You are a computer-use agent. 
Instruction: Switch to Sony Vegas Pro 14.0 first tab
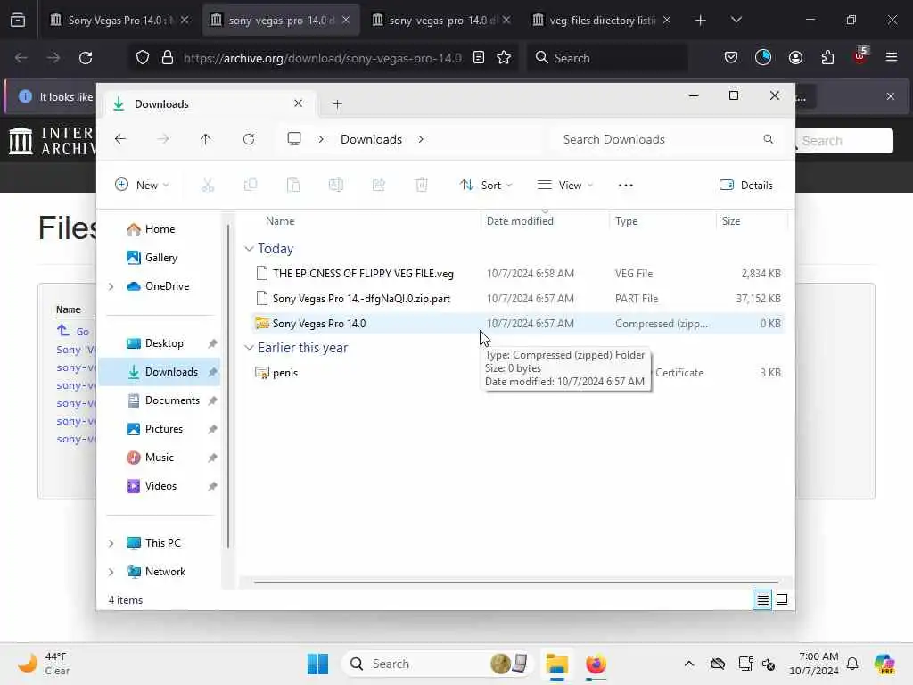(120, 21)
